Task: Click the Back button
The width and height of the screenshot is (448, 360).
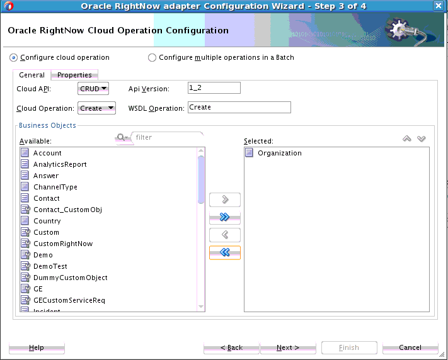Action: 231,347
